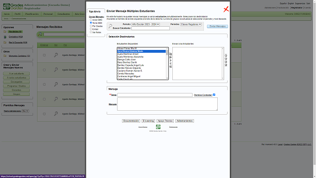Screen dimensions: 316x178
Task: Toggle the Permiso Contestar checkbox
Action: tap(214, 94)
